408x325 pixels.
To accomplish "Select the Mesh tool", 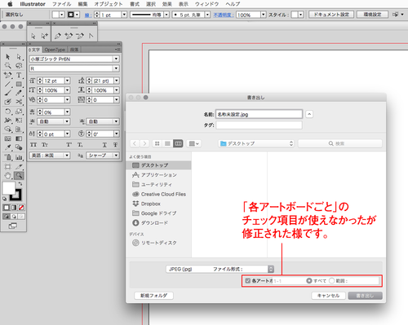I will point(7,138).
